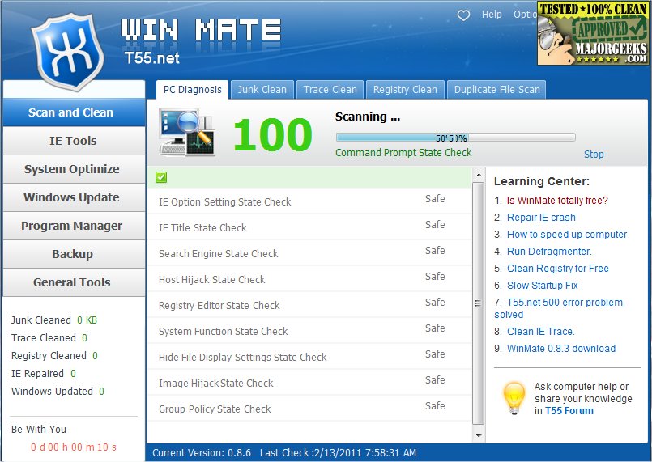This screenshot has height=462, width=652.
Task: Open 'Repair IE crash' link
Action: coord(541,218)
